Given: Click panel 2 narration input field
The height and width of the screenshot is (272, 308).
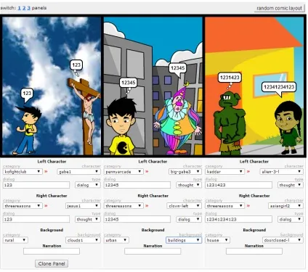Looking at the screenshot, I should [153, 252].
